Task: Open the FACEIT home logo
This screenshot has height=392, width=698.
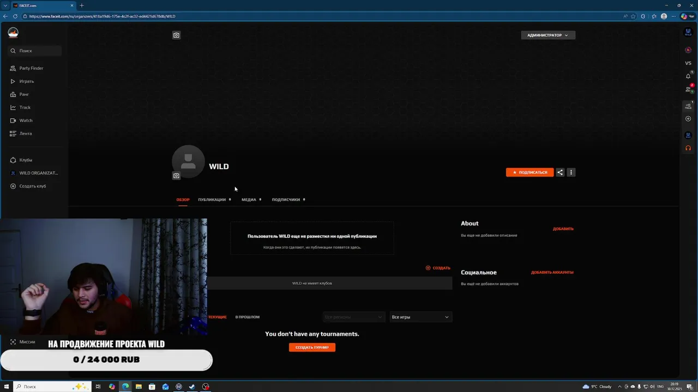Action: pos(13,33)
